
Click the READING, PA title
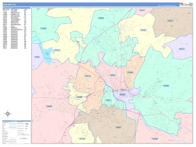(x=9, y=5)
